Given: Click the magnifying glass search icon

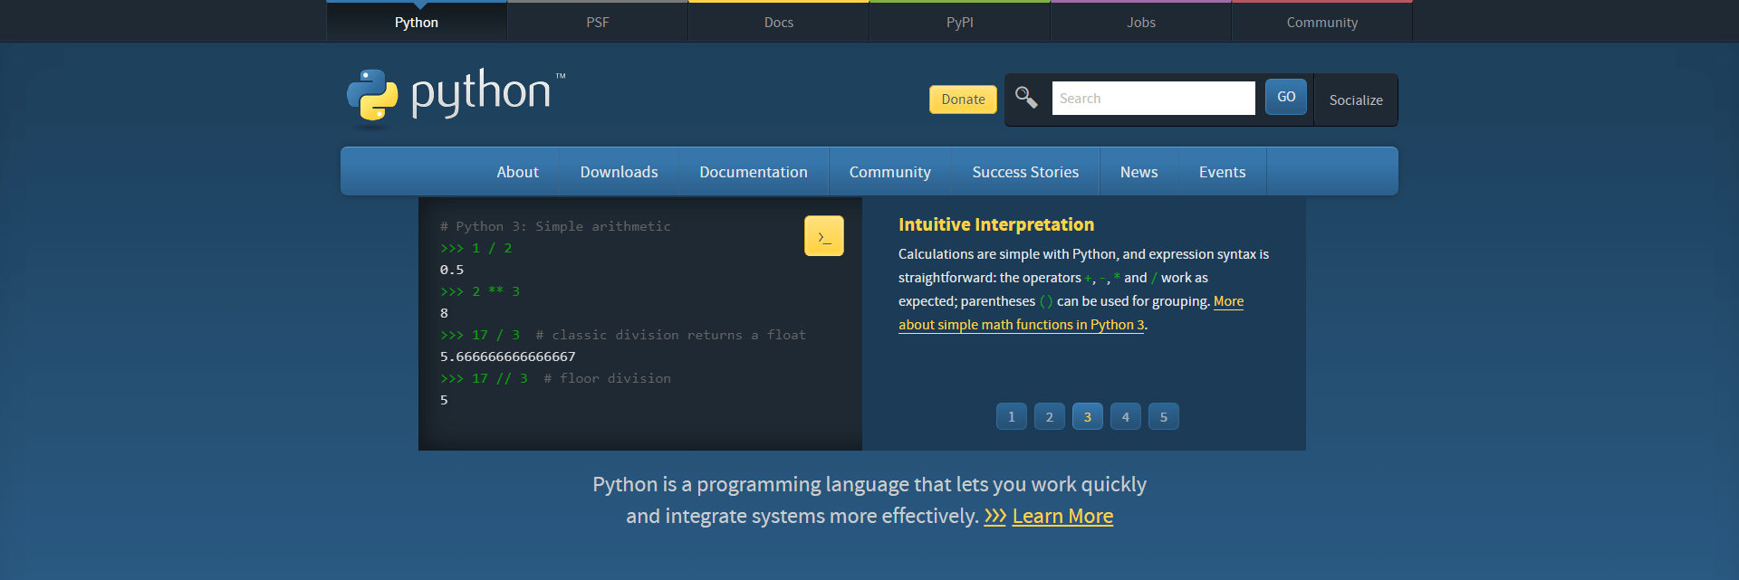Looking at the screenshot, I should pyautogui.click(x=1026, y=98).
